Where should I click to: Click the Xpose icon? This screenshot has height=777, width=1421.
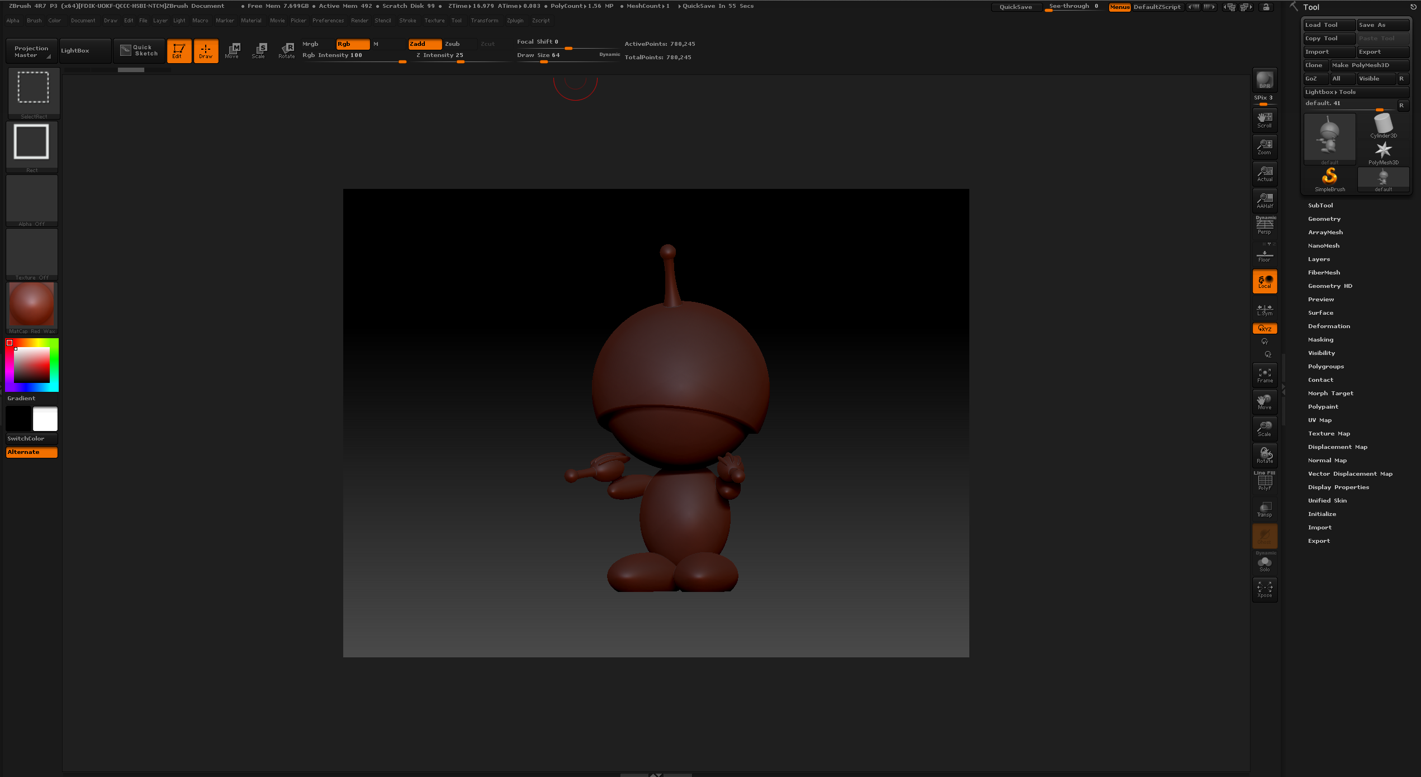click(1264, 590)
